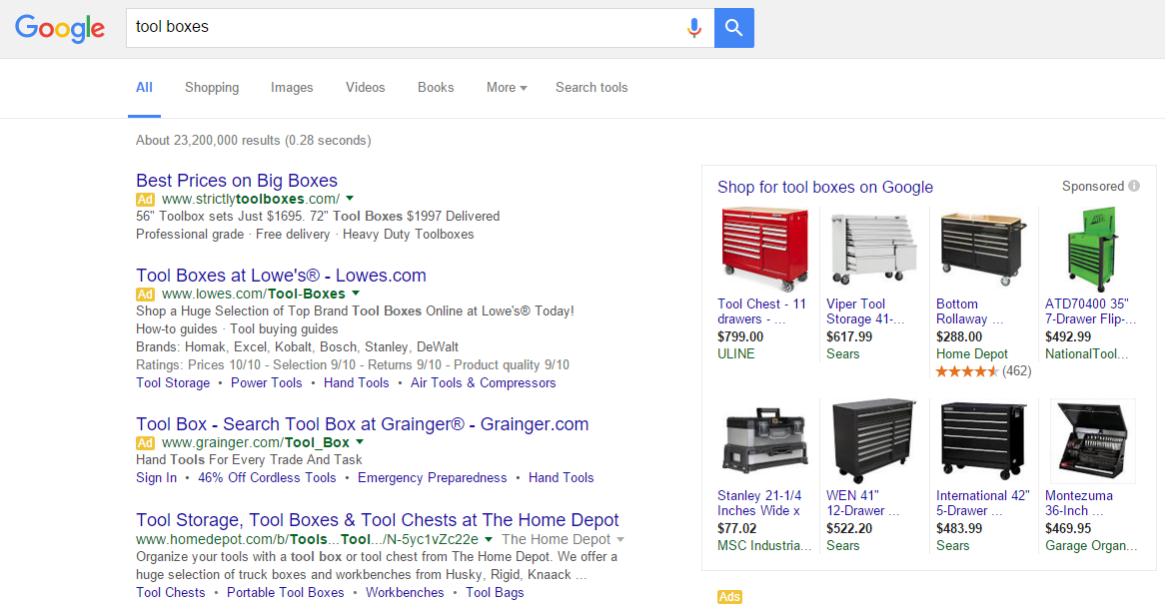Click the Ad badge beside lowes.com
Viewport: 1165px width, 613px height.
145,294
